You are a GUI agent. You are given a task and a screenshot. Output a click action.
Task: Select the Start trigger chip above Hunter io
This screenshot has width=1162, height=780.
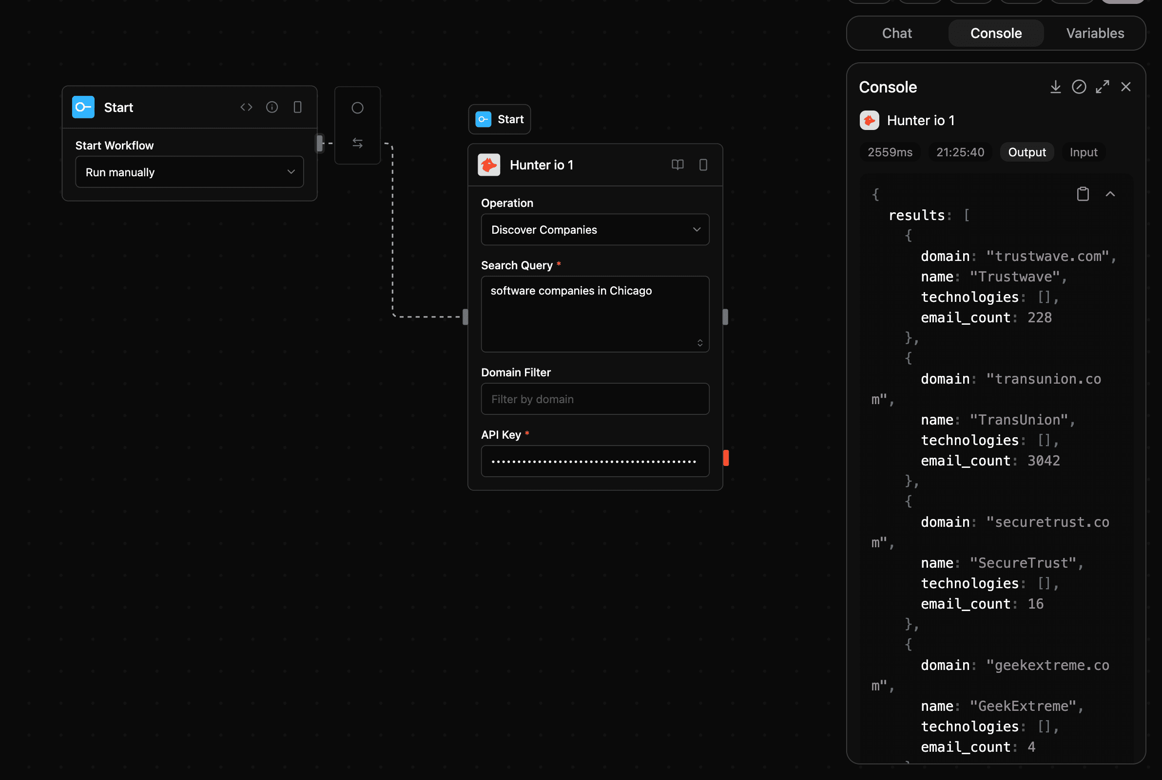(x=499, y=119)
